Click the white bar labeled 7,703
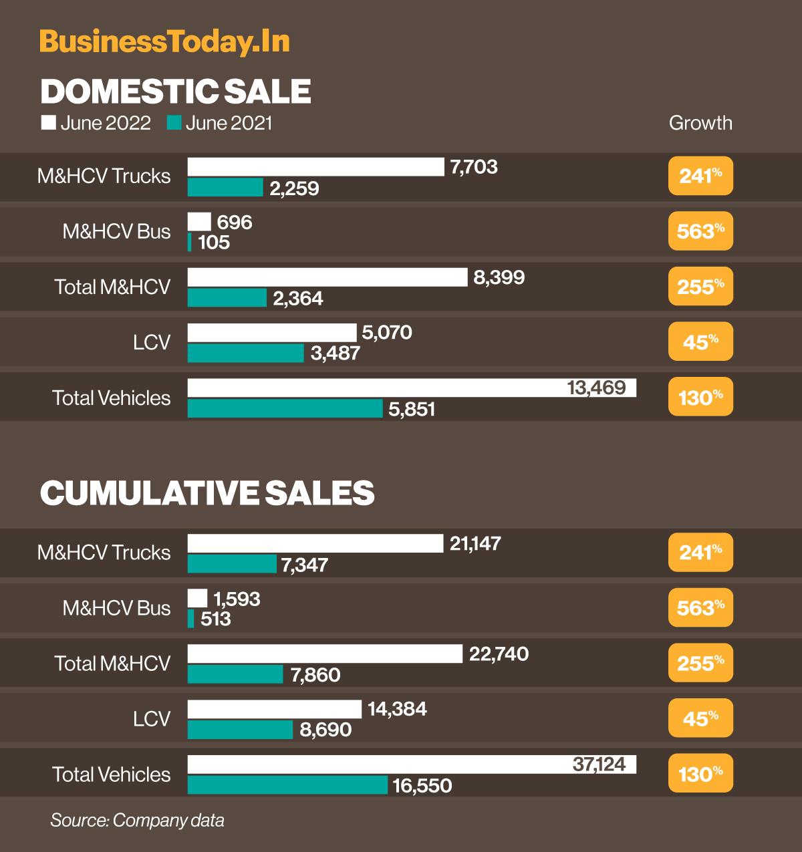 [x=315, y=167]
